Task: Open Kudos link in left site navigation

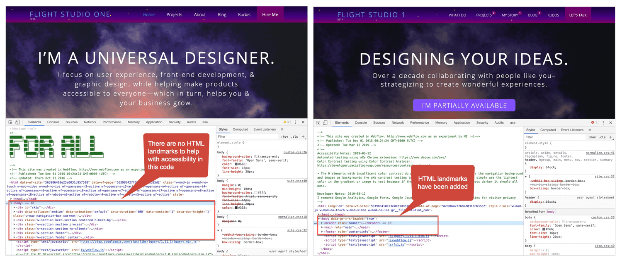Action: pos(244,14)
